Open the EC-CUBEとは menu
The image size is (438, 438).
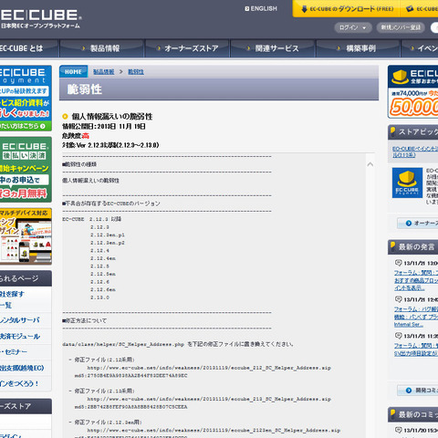(28, 48)
